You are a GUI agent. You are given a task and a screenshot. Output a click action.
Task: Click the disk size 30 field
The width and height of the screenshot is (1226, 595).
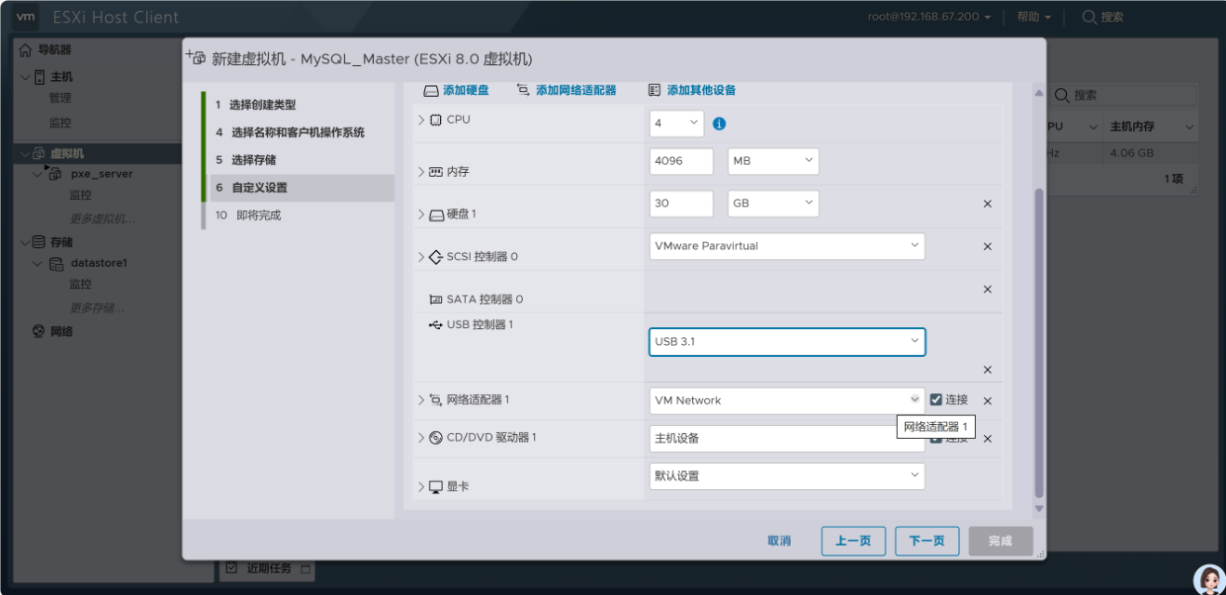point(682,204)
